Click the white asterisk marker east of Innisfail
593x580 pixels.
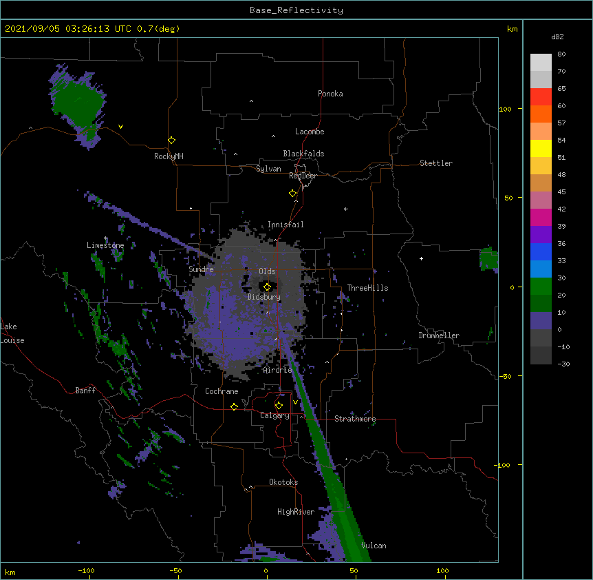(345, 209)
